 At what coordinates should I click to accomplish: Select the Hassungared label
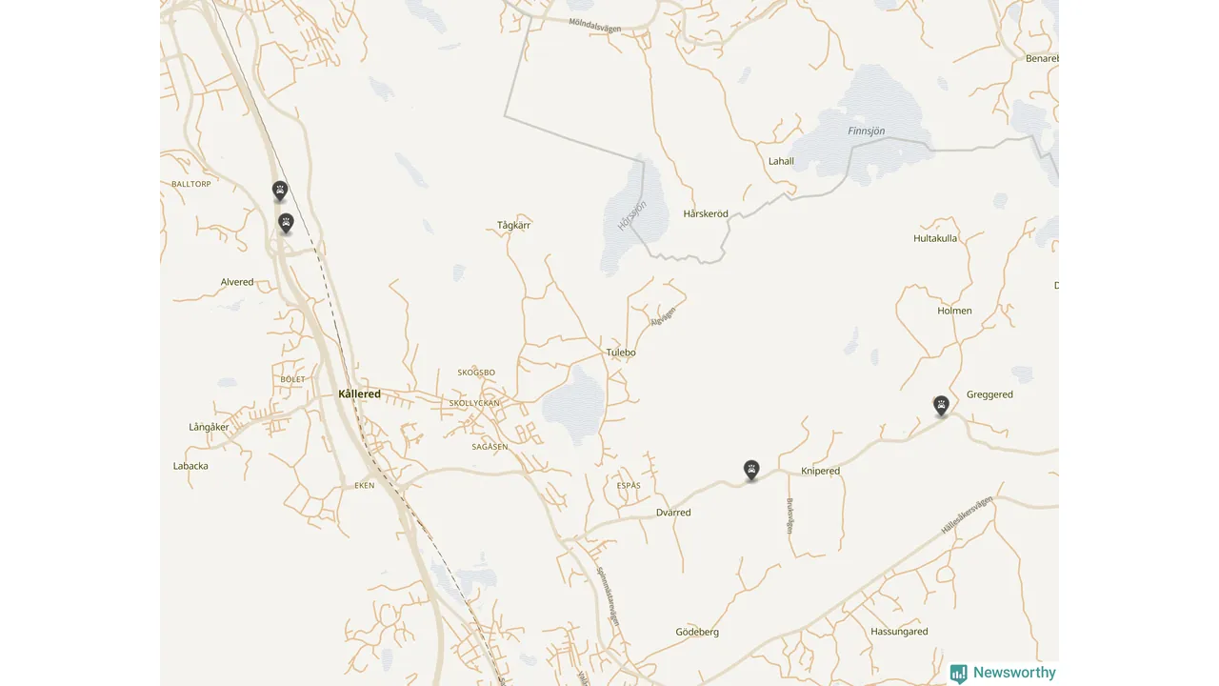(899, 632)
